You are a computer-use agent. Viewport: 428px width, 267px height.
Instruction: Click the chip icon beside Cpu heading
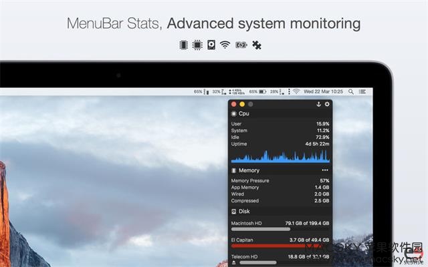[234, 113]
